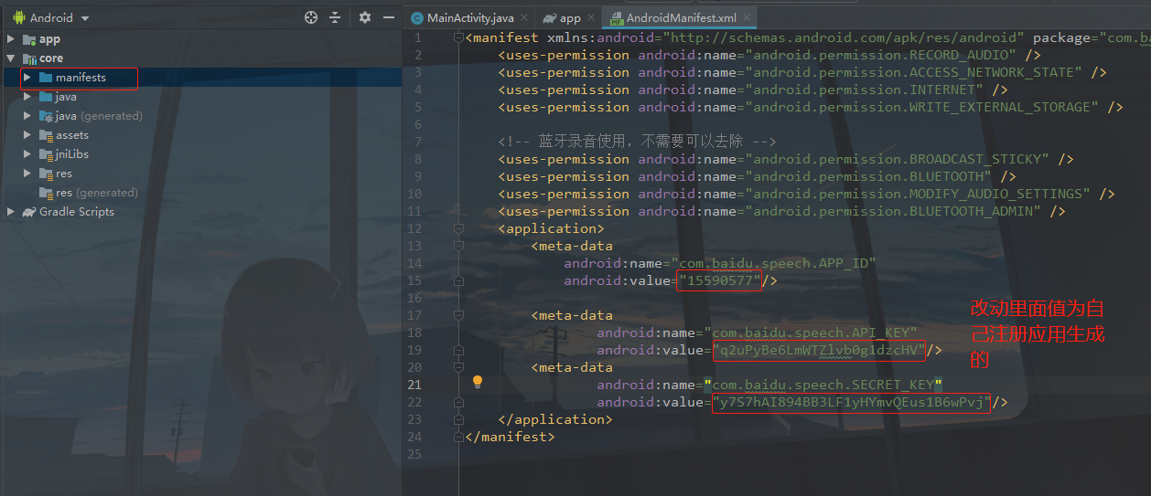Click the APP_ID value "15590577"
The image size is (1151, 496).
point(719,280)
